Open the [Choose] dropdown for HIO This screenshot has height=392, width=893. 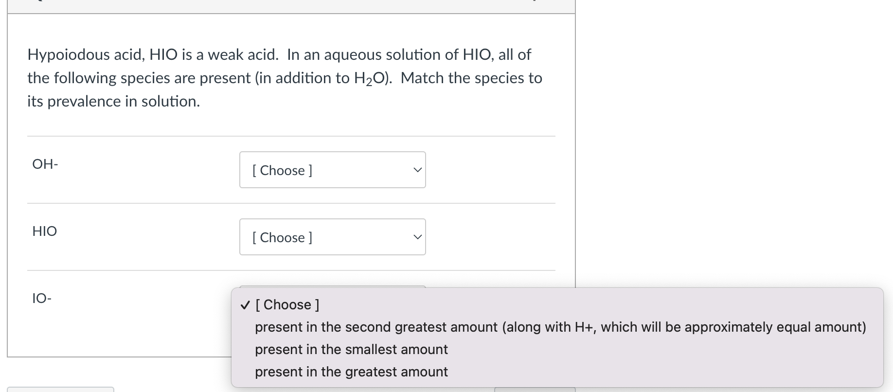tap(332, 237)
